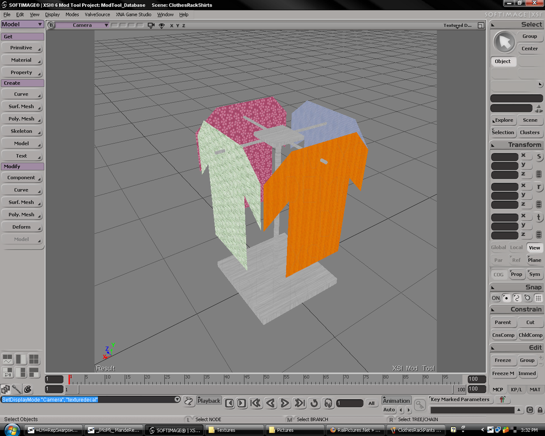This screenshot has width=545, height=436.
Task: Collapse the Edit panel triangle
Action: click(493, 348)
